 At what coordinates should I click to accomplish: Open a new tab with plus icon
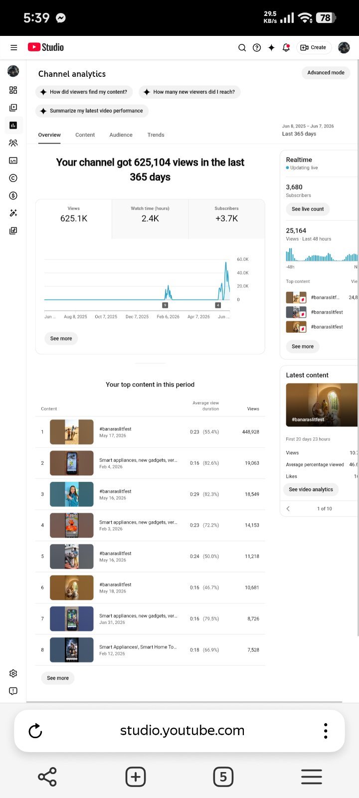tap(136, 777)
